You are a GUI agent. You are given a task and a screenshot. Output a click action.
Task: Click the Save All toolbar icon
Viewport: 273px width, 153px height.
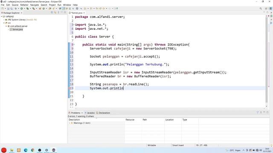12,8
